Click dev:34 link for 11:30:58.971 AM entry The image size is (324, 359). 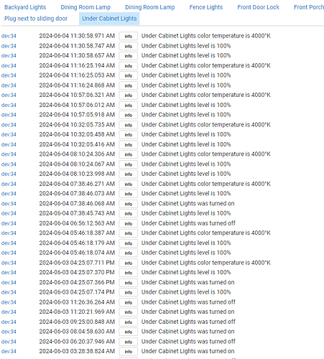9,36
